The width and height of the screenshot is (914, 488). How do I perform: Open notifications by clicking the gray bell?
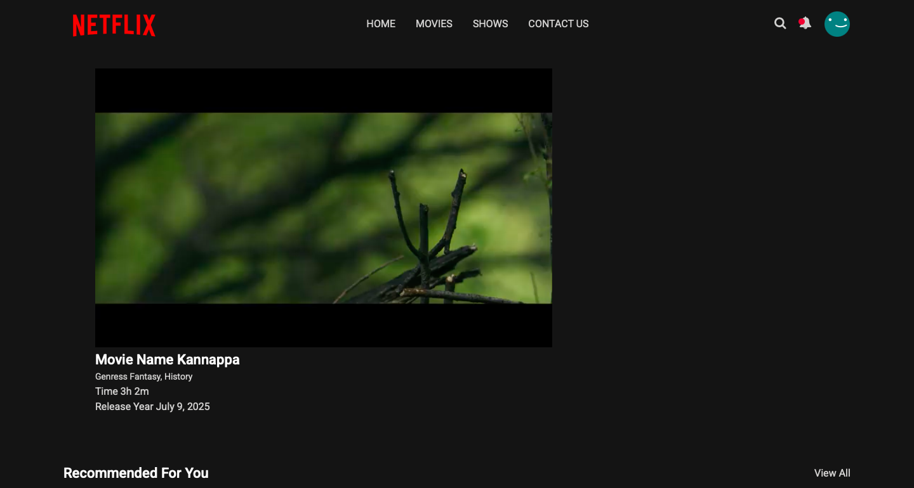click(x=805, y=25)
